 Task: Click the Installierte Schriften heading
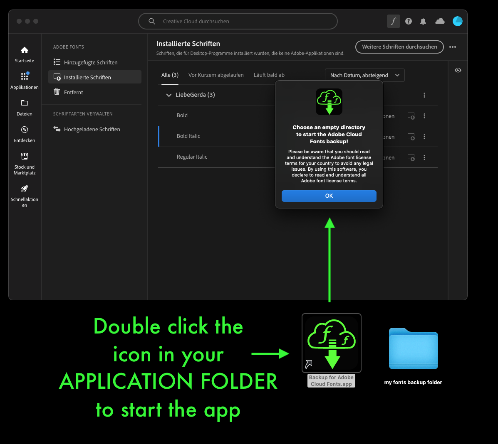[188, 44]
